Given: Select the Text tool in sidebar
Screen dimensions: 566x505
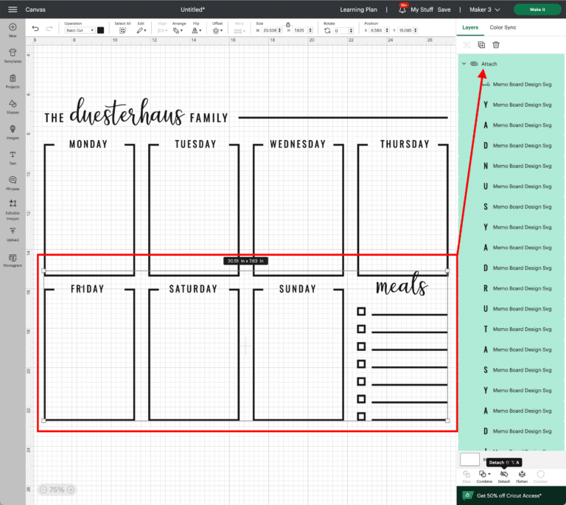Looking at the screenshot, I should pos(13,158).
